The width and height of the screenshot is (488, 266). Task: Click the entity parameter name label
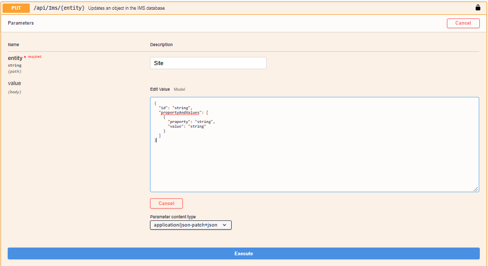pos(15,58)
